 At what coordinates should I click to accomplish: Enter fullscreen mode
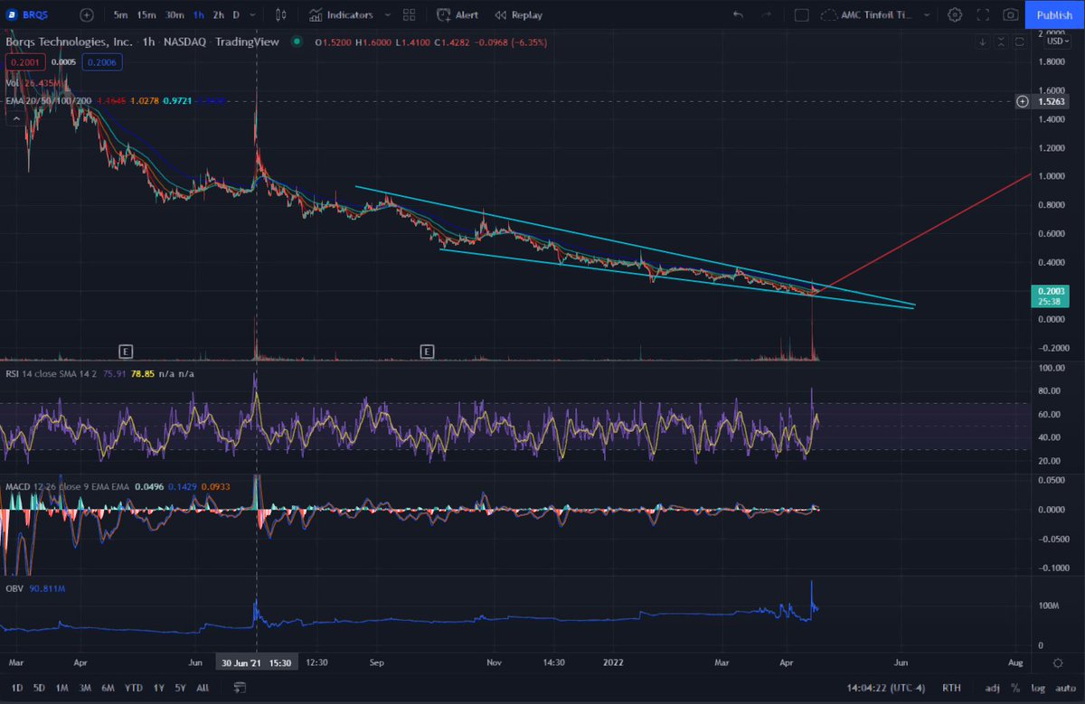983,14
